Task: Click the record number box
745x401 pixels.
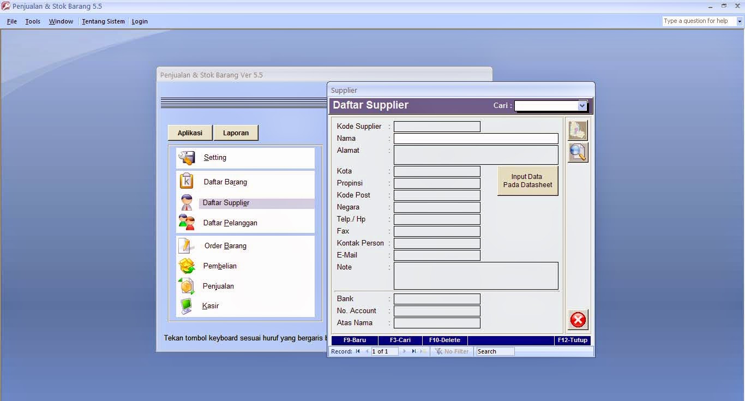Action: (x=385, y=351)
